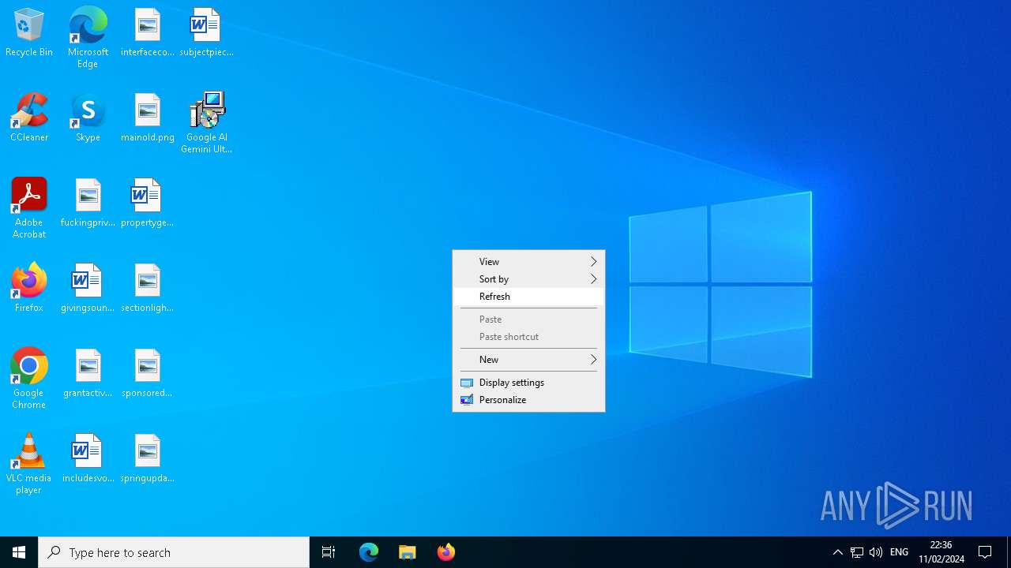Image resolution: width=1011 pixels, height=568 pixels.
Task: Select the subjectpiec... Word document icon
Action: click(206, 33)
